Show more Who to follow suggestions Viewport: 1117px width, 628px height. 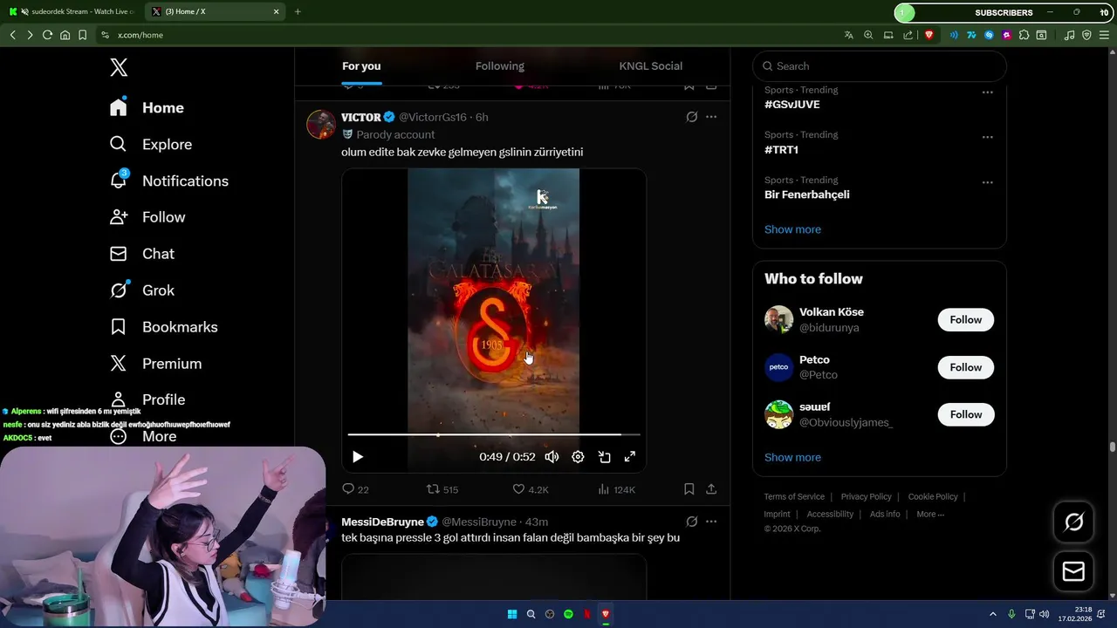792,457
